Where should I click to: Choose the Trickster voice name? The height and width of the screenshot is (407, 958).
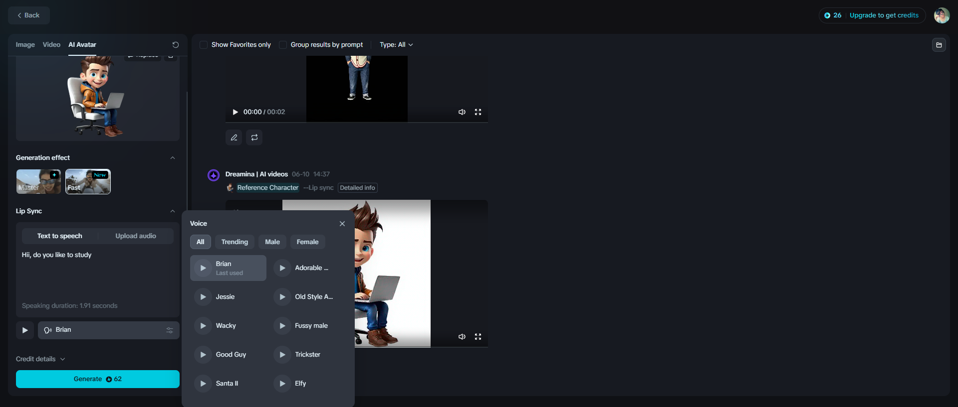pos(307,355)
